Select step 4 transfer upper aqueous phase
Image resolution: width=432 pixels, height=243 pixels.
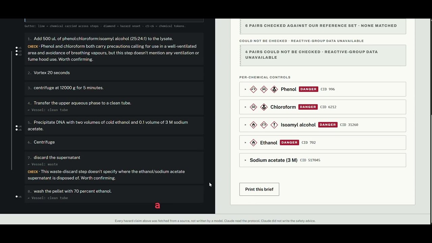click(x=82, y=103)
